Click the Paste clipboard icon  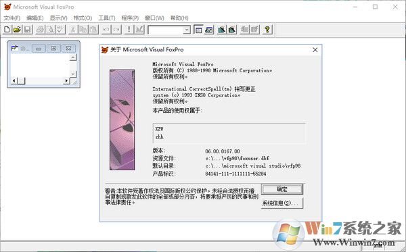pyautogui.click(x=93, y=30)
